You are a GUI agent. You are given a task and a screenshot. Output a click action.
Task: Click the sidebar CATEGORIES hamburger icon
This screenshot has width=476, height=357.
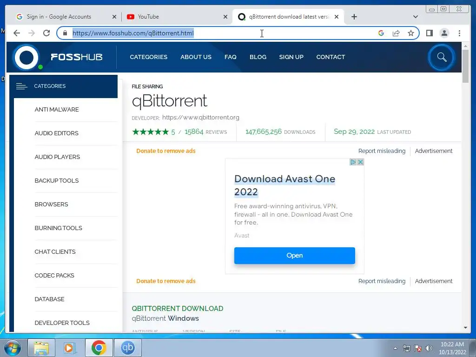coord(21,86)
